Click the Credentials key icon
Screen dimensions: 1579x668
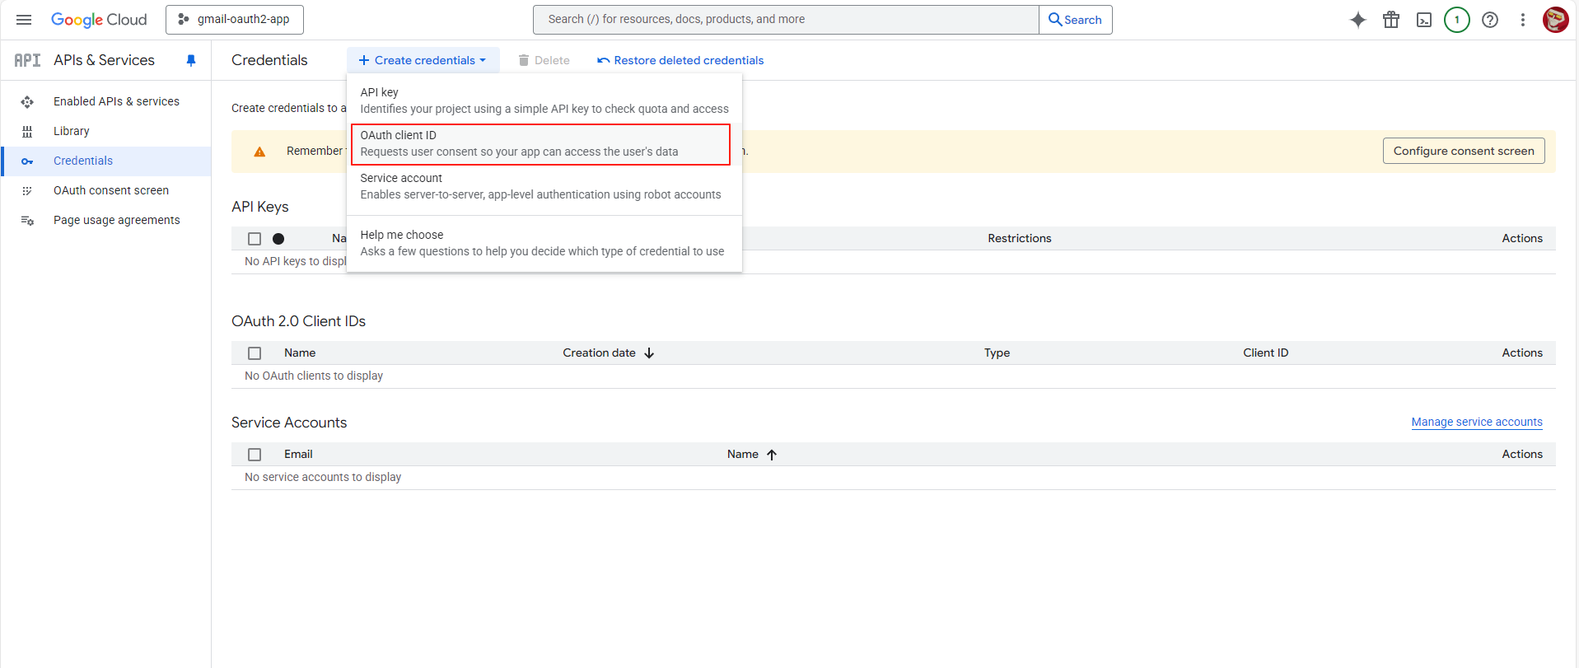click(x=27, y=161)
